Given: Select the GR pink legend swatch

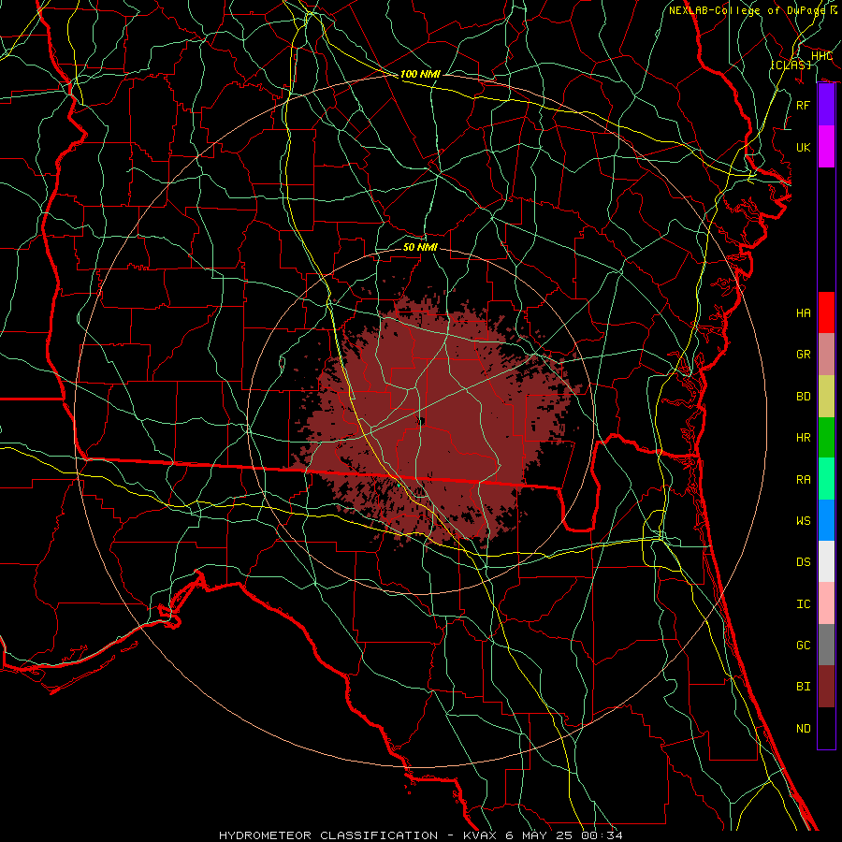Looking at the screenshot, I should pos(826,354).
